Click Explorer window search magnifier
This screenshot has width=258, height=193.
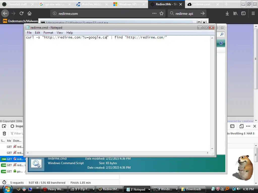tap(222, 34)
